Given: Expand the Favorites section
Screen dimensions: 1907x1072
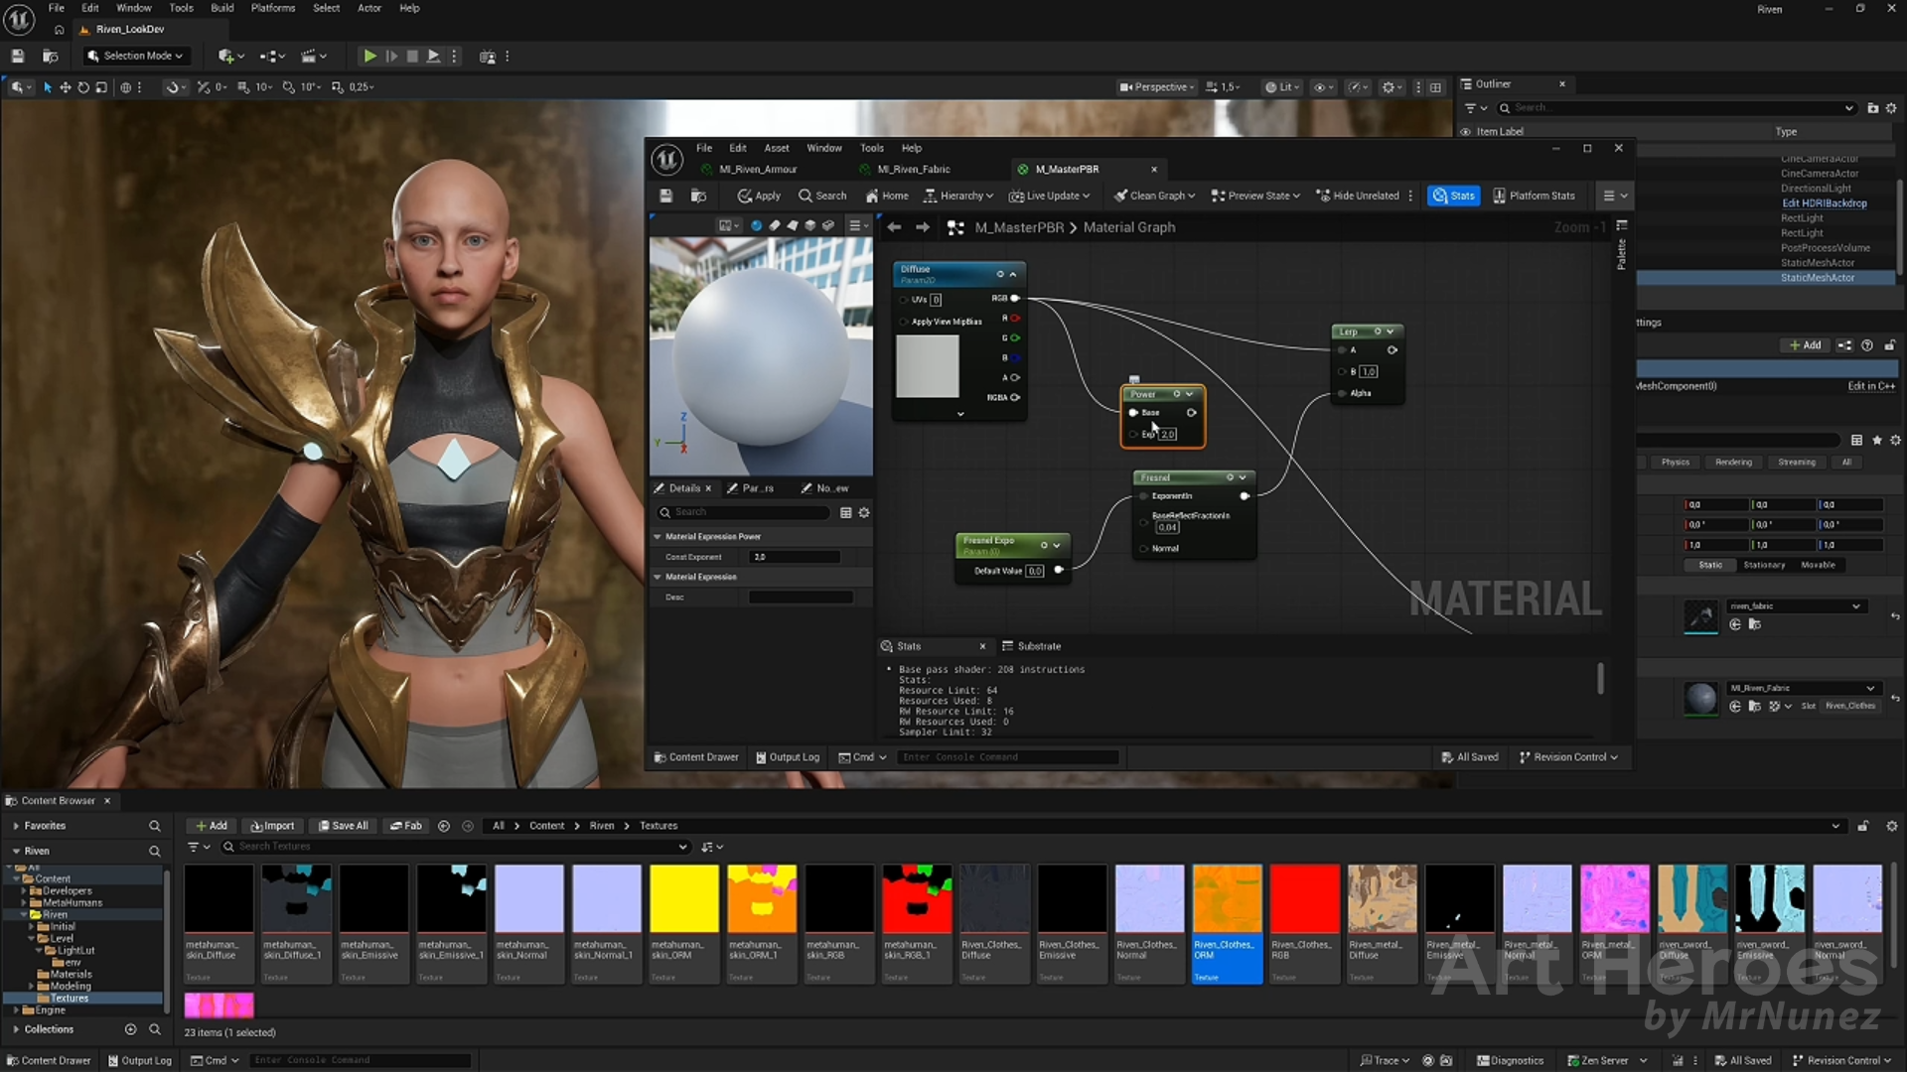Looking at the screenshot, I should (16, 826).
